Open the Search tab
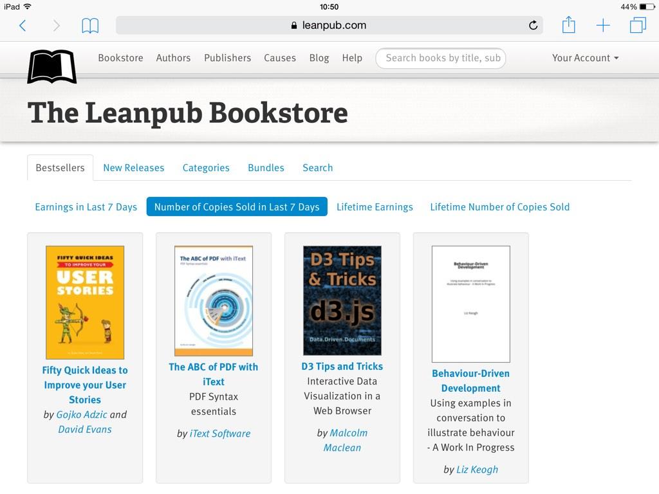Viewport: 659px width, 494px height. pyautogui.click(x=318, y=168)
